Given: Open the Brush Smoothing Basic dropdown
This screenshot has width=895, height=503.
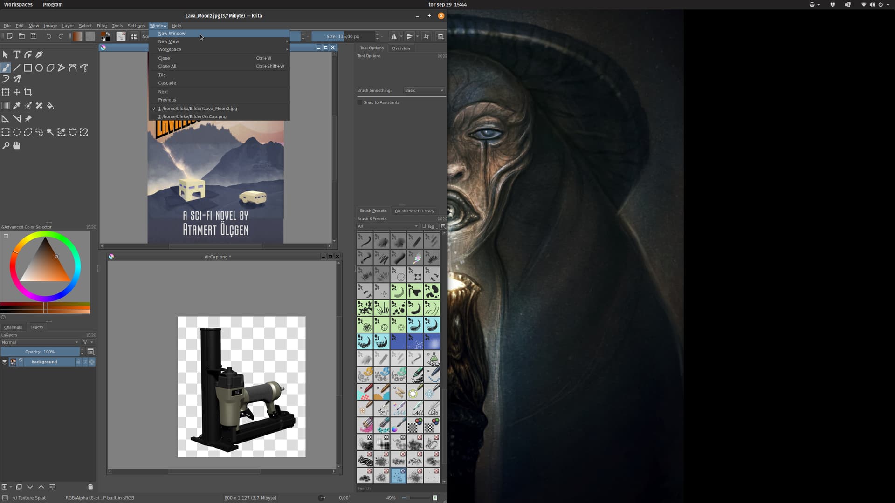Looking at the screenshot, I should pyautogui.click(x=424, y=90).
